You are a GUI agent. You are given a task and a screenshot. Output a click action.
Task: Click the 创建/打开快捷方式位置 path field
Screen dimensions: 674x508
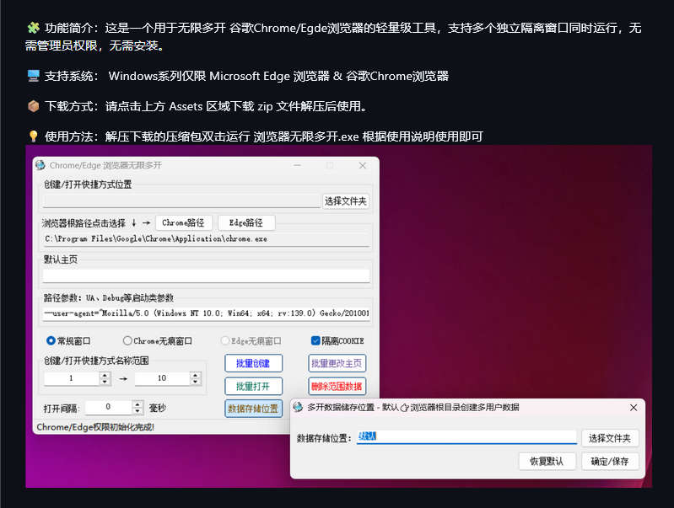(x=181, y=201)
